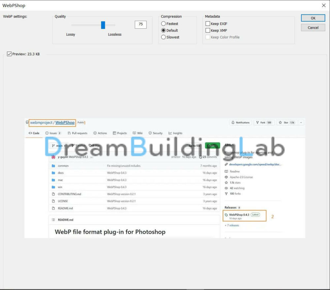Click the Quality slider handle
This screenshot has width=330, height=290.
(103, 25)
